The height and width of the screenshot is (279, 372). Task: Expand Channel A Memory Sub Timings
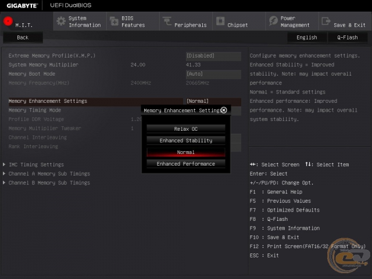point(49,174)
